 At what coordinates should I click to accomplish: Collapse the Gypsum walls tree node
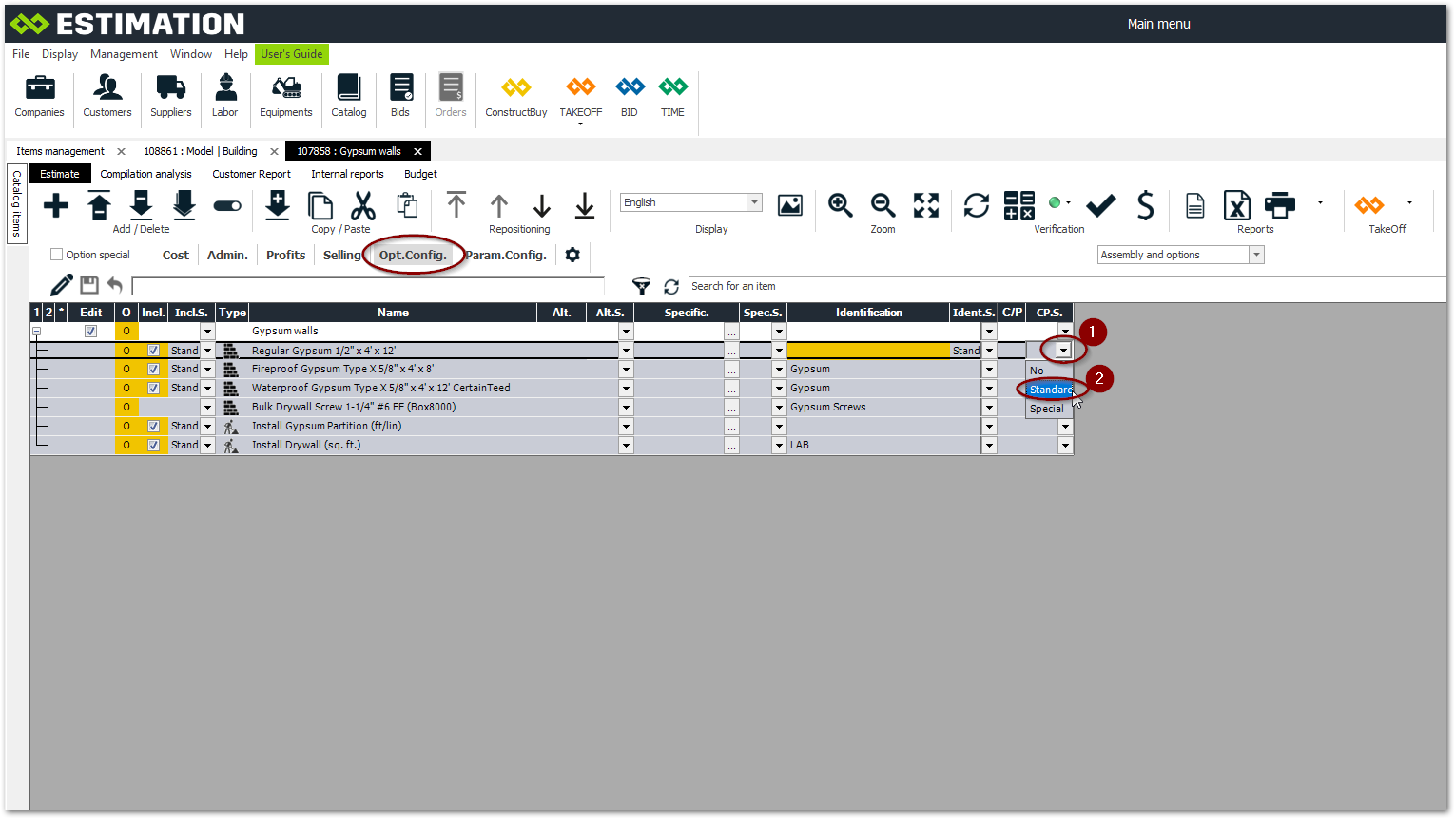point(37,332)
